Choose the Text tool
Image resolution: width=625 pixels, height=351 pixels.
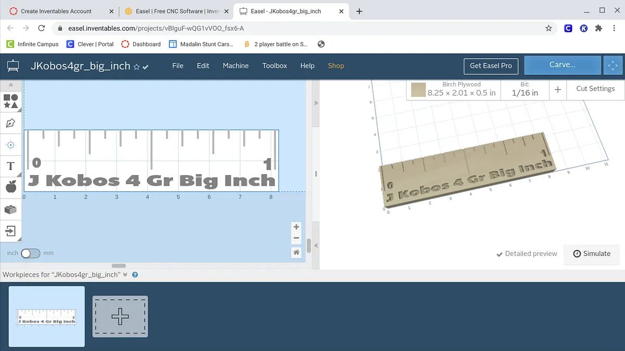10,166
